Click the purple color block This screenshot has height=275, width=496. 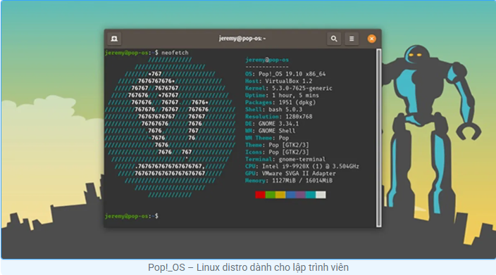point(301,195)
